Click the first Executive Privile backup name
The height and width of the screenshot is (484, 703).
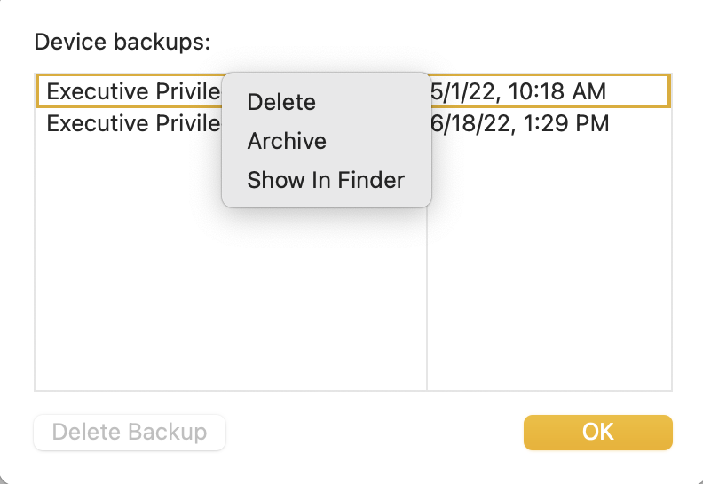point(133,91)
